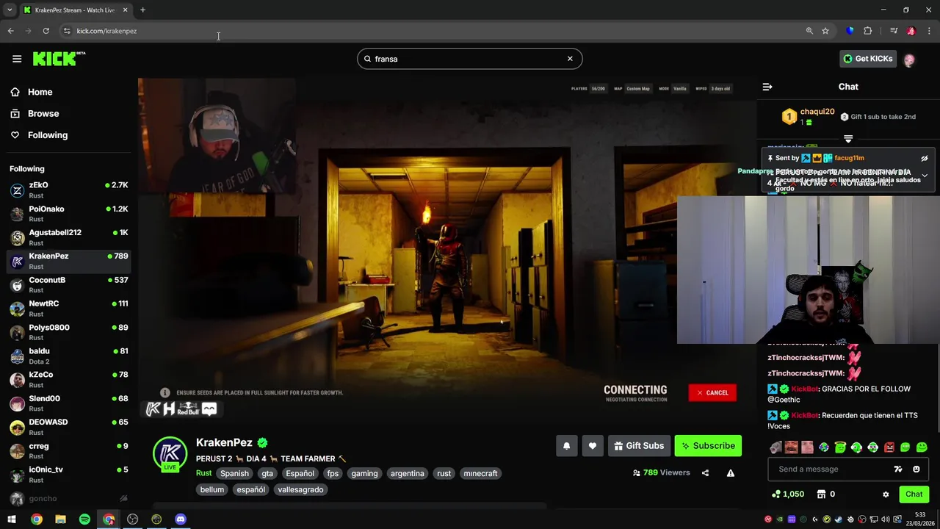
Task: Open Discord from the taskbar
Action: pos(181,519)
